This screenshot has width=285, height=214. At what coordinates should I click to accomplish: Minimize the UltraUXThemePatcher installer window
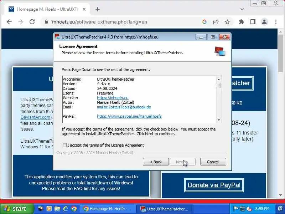point(201,37)
